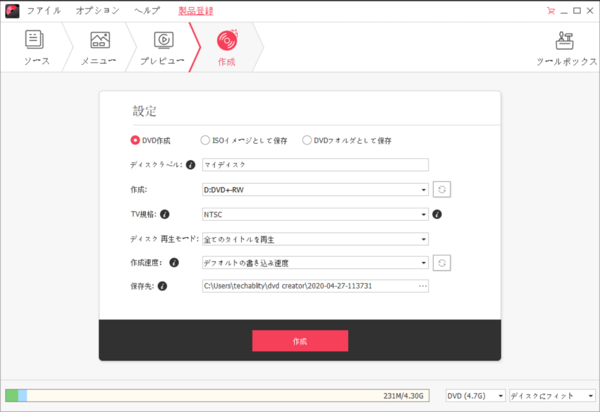Open the ツールボックス panel

pyautogui.click(x=564, y=47)
